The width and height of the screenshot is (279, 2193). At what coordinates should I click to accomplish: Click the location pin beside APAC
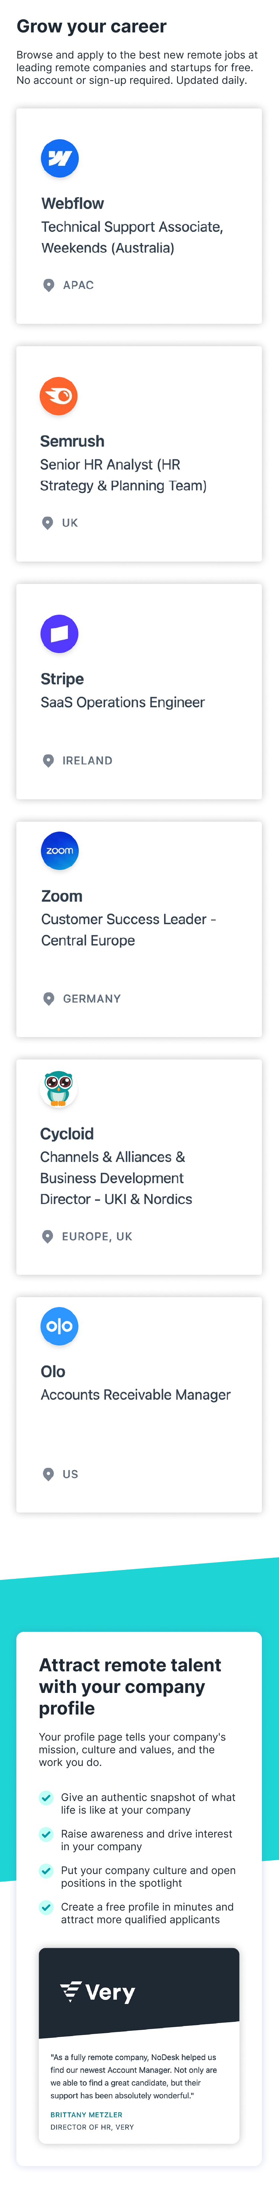[x=48, y=285]
